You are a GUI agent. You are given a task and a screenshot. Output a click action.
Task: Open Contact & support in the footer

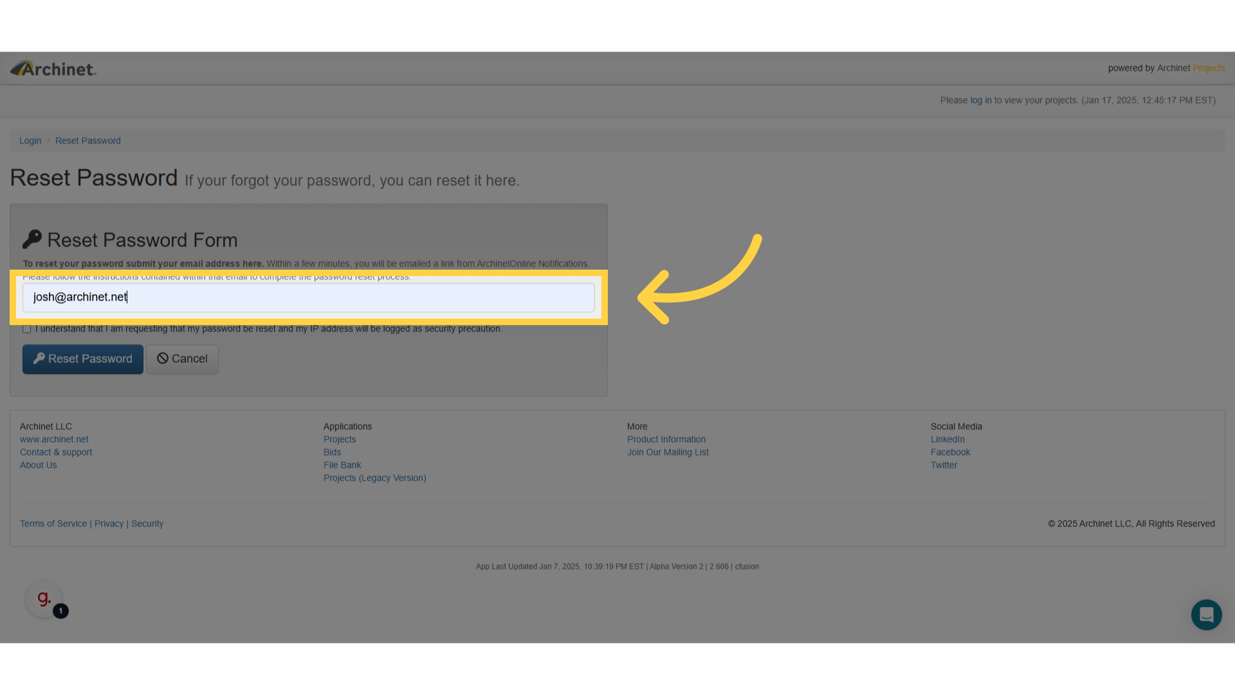[x=55, y=452]
